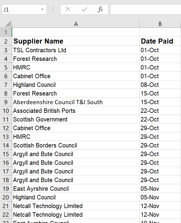Select the Aberdeenshire Council T&I South cell
Image resolution: width=181 pixels, height=223 pixels.
(x=58, y=102)
